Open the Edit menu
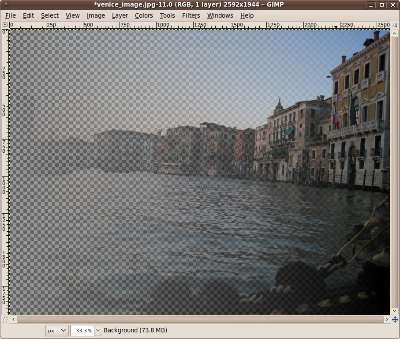 (x=28, y=15)
